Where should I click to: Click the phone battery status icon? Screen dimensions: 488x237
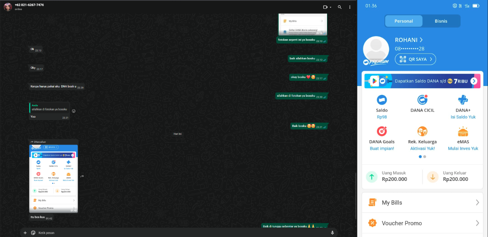(476, 6)
